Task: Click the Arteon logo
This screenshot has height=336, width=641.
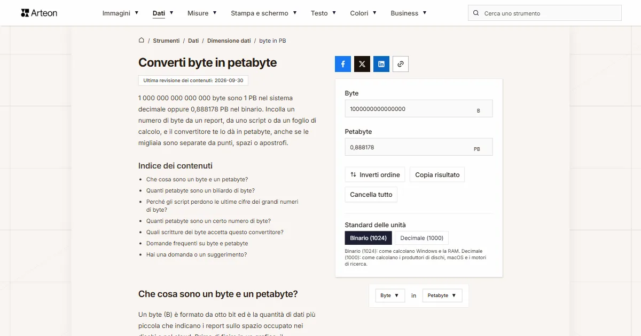Action: pyautogui.click(x=39, y=13)
